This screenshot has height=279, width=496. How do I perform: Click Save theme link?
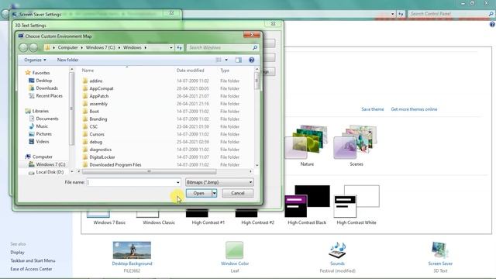click(372, 109)
